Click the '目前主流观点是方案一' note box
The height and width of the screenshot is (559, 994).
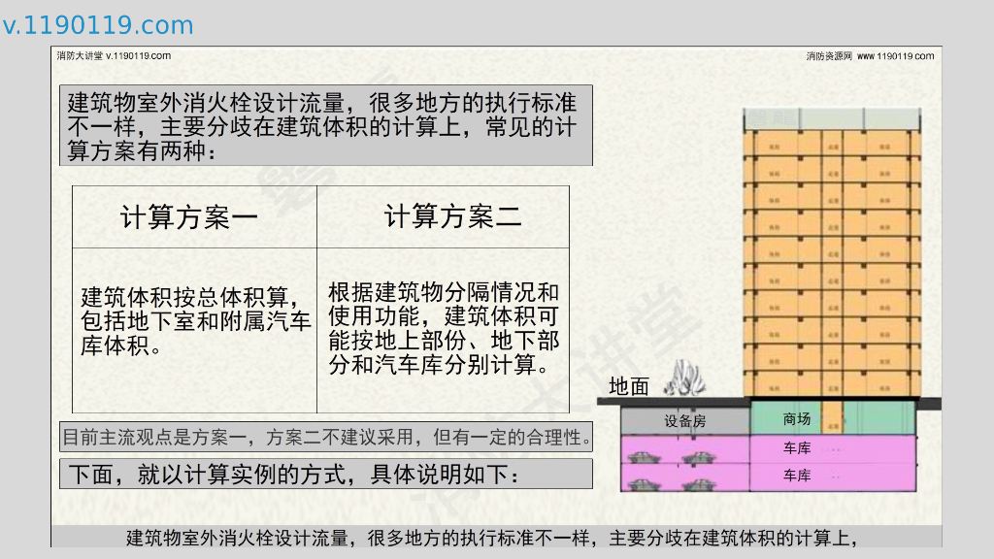[x=326, y=437]
